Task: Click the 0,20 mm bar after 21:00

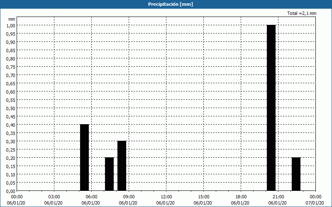Action: pos(296,174)
